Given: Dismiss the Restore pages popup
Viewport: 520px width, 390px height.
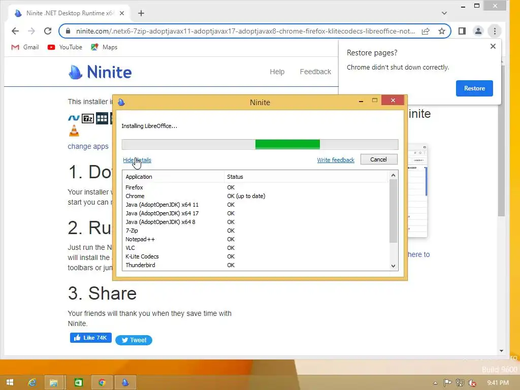Looking at the screenshot, I should [493, 46].
